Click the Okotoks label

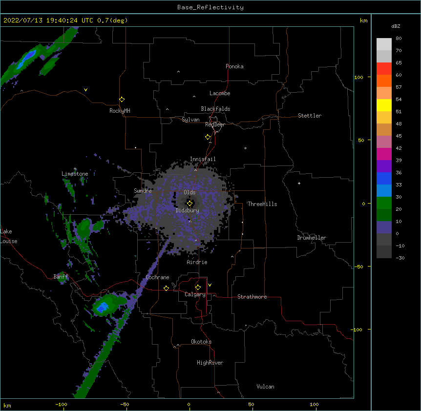201,342
